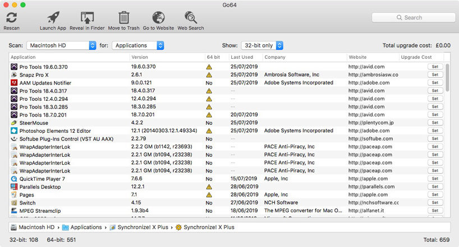Click the Move to Trash icon

124,17
